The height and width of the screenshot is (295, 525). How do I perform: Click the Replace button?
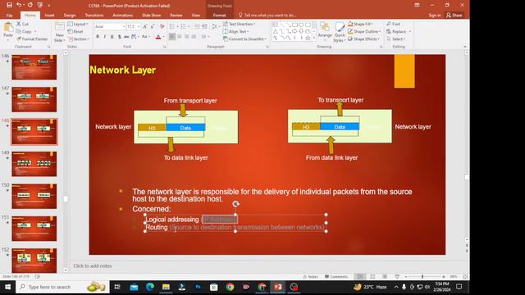[x=396, y=31]
